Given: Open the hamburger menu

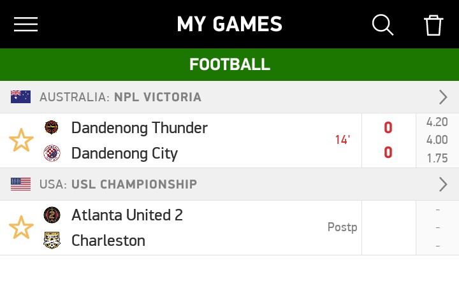Looking at the screenshot, I should 25,24.
